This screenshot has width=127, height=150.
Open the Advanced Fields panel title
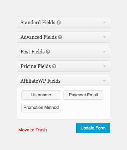pos(39,37)
